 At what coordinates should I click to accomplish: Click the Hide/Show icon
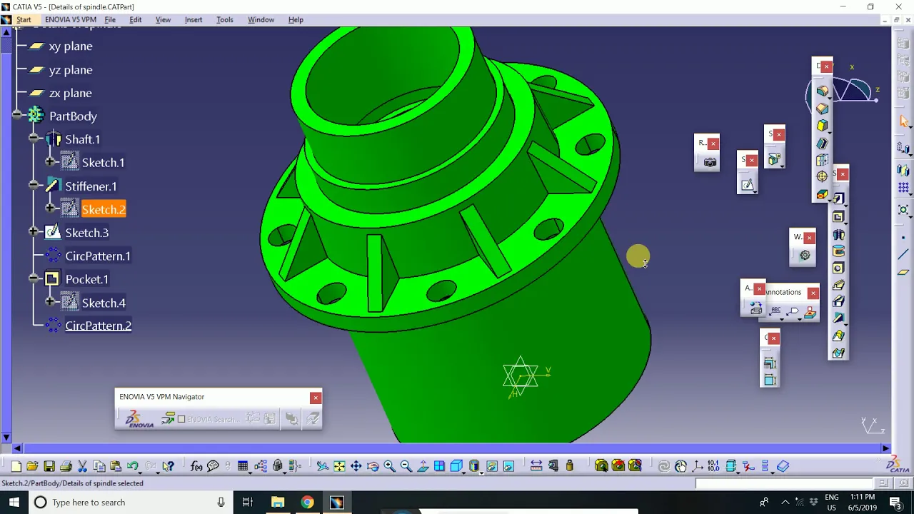pyautogui.click(x=491, y=466)
